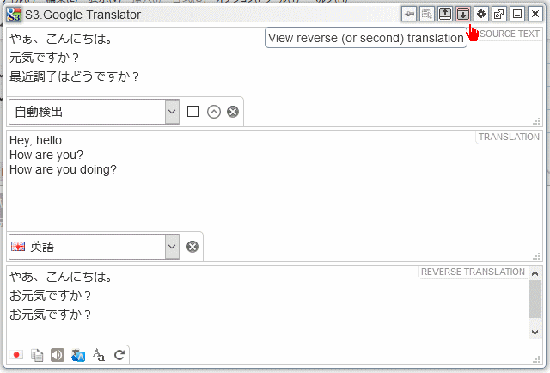Click the upward arrow panel toggle icon
Image resolution: width=550 pixels, height=373 pixels.
[x=444, y=14]
